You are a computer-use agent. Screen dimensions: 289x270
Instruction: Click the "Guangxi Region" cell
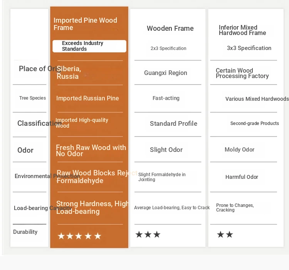pyautogui.click(x=166, y=73)
